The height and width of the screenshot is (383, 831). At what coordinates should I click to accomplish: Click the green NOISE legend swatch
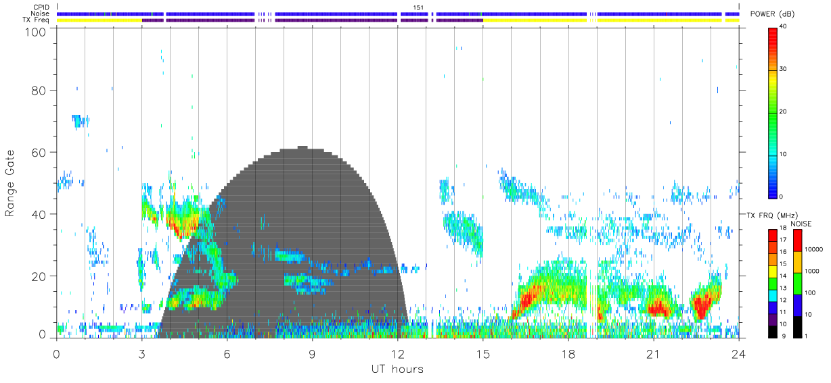798,282
